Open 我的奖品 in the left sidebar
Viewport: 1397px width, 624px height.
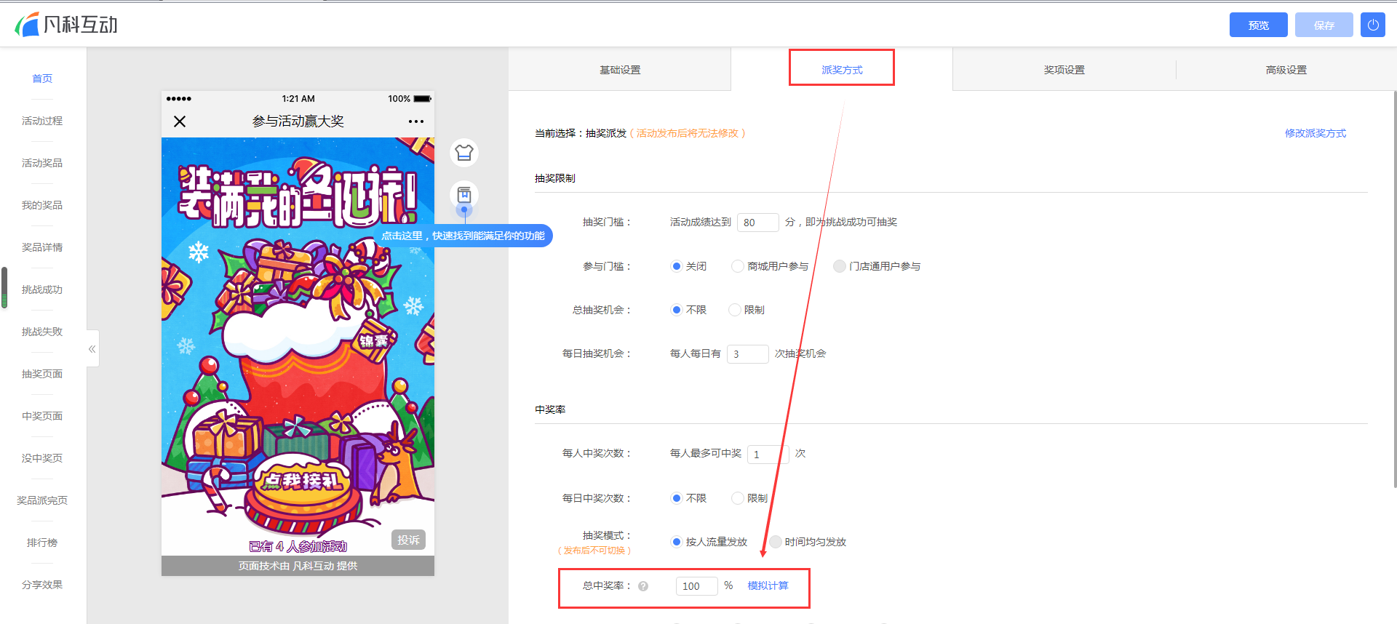tap(42, 205)
